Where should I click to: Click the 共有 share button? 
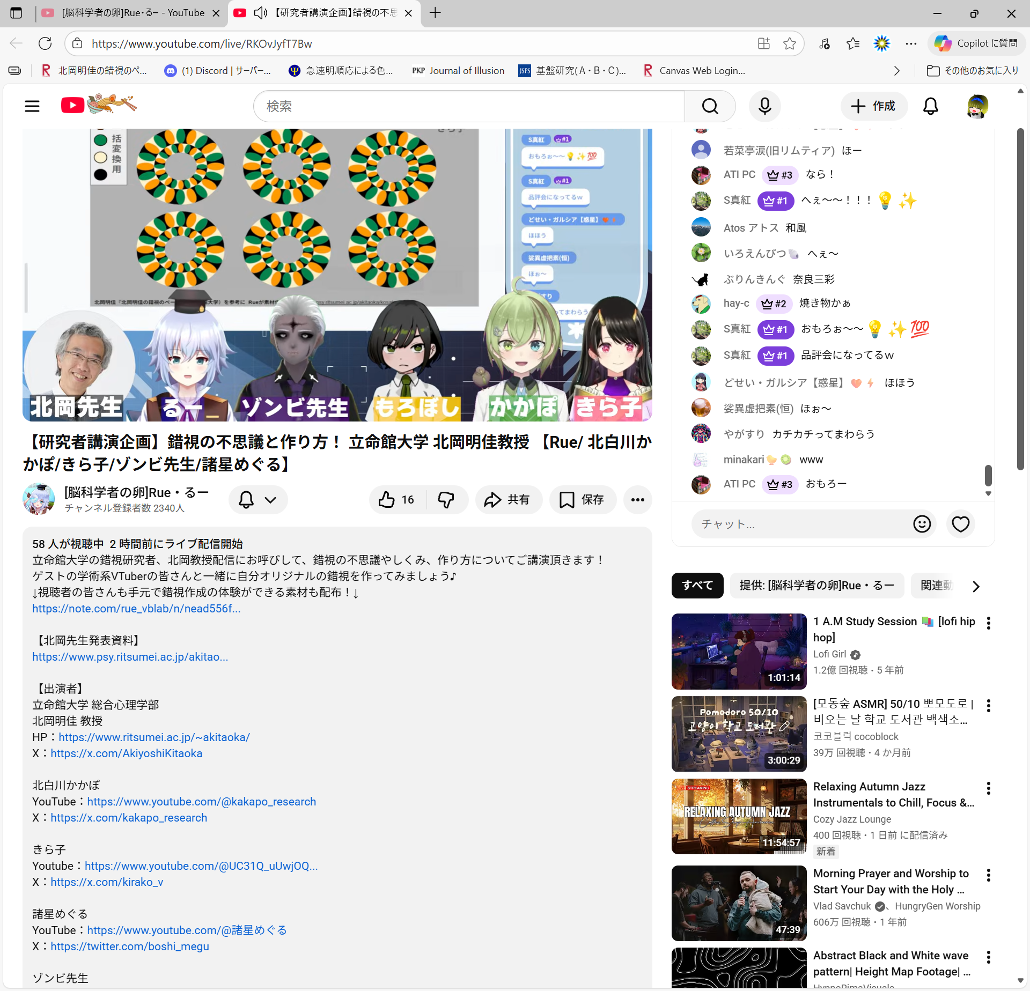click(507, 500)
